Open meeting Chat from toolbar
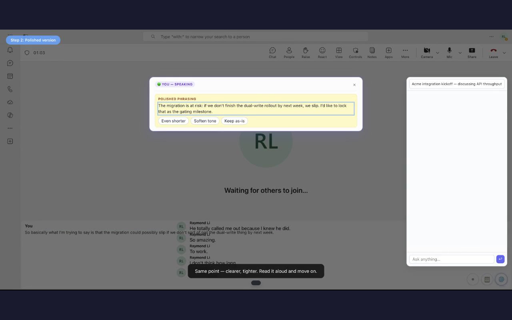This screenshot has width=512, height=320. 272,52
